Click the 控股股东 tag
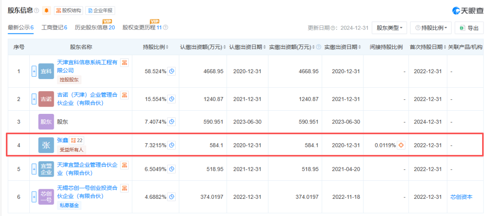 tap(69, 80)
